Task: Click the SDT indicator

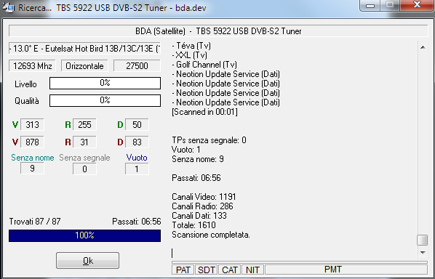Action: click(x=207, y=270)
